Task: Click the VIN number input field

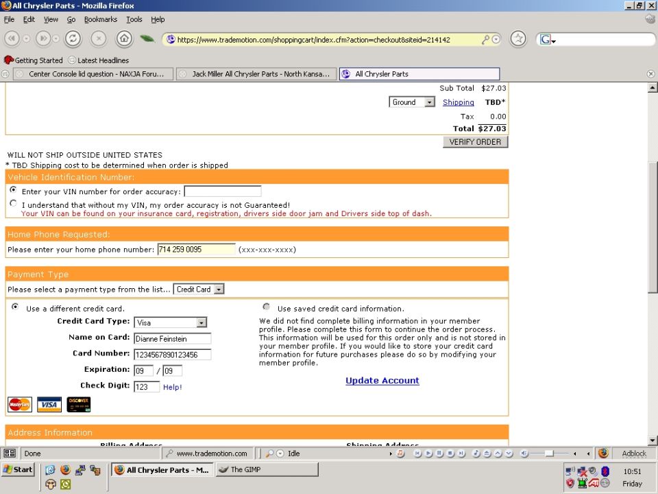Action: tap(223, 191)
